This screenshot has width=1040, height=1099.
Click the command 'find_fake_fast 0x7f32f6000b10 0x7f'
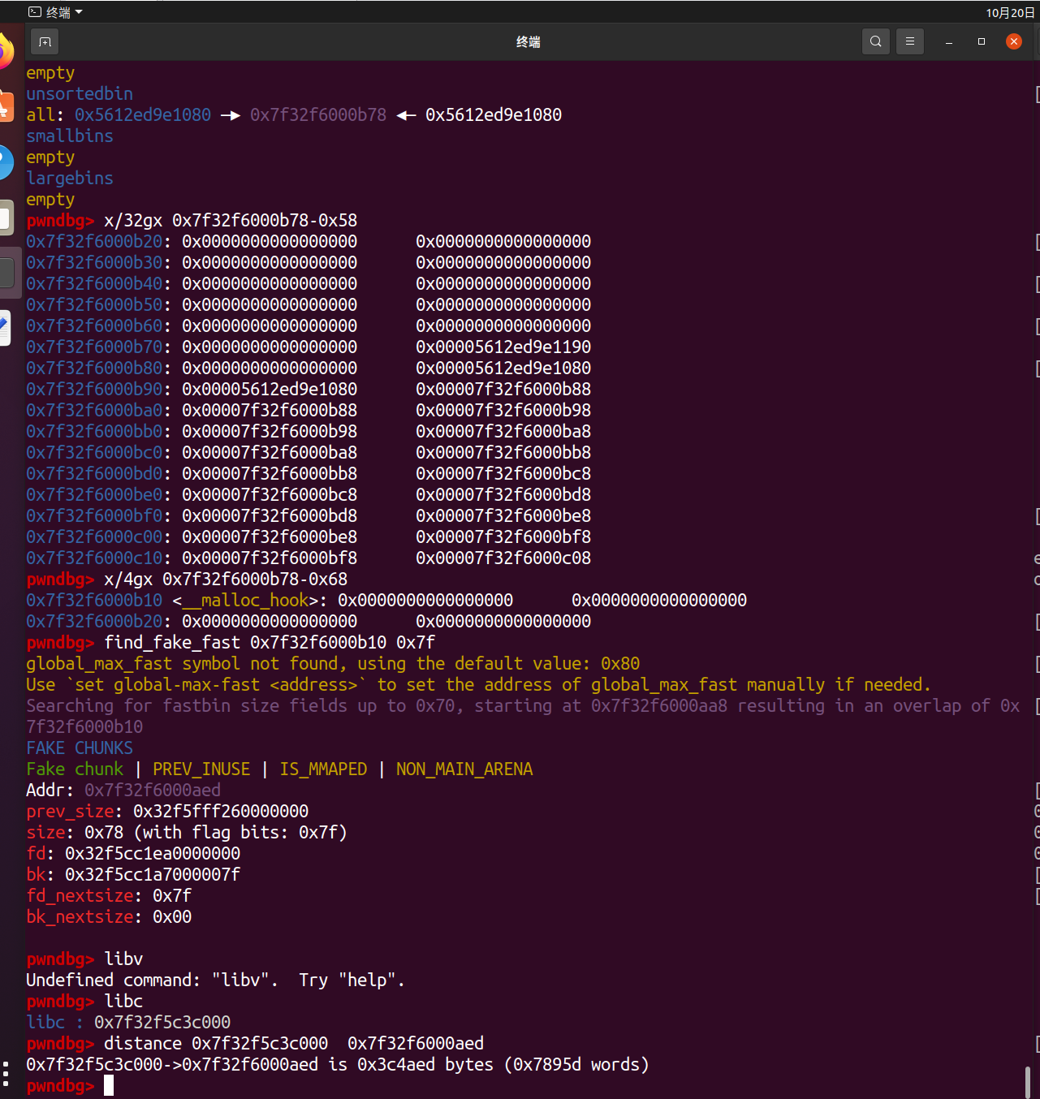coord(270,642)
